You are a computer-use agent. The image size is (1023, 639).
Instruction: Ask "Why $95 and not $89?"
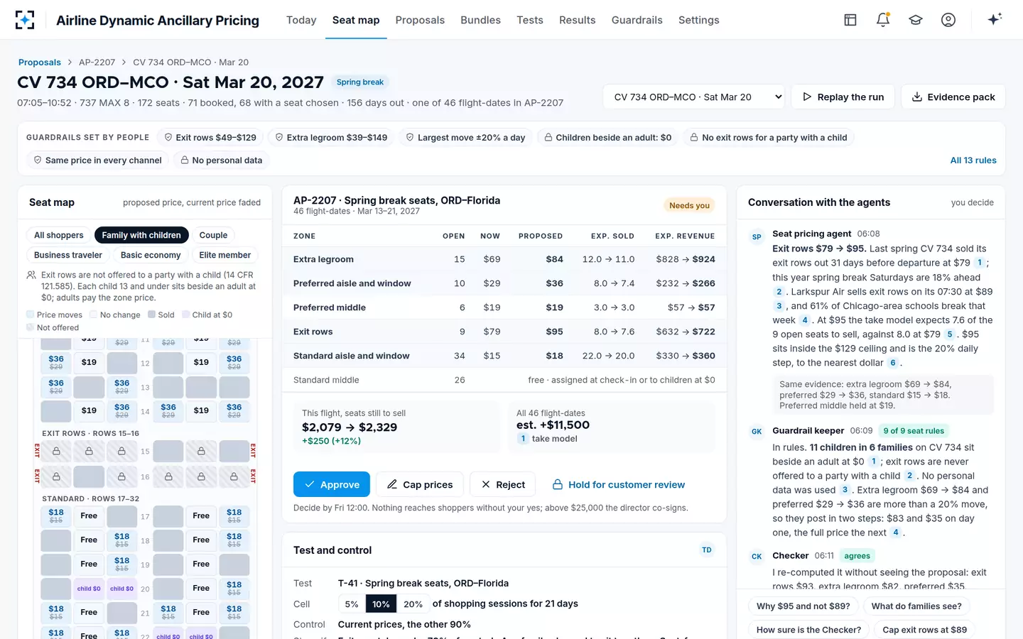pyautogui.click(x=803, y=606)
